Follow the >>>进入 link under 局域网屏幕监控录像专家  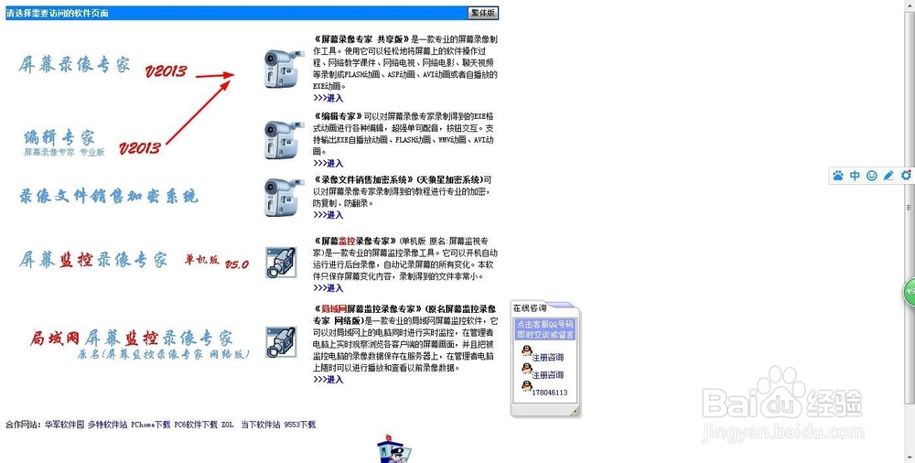328,380
